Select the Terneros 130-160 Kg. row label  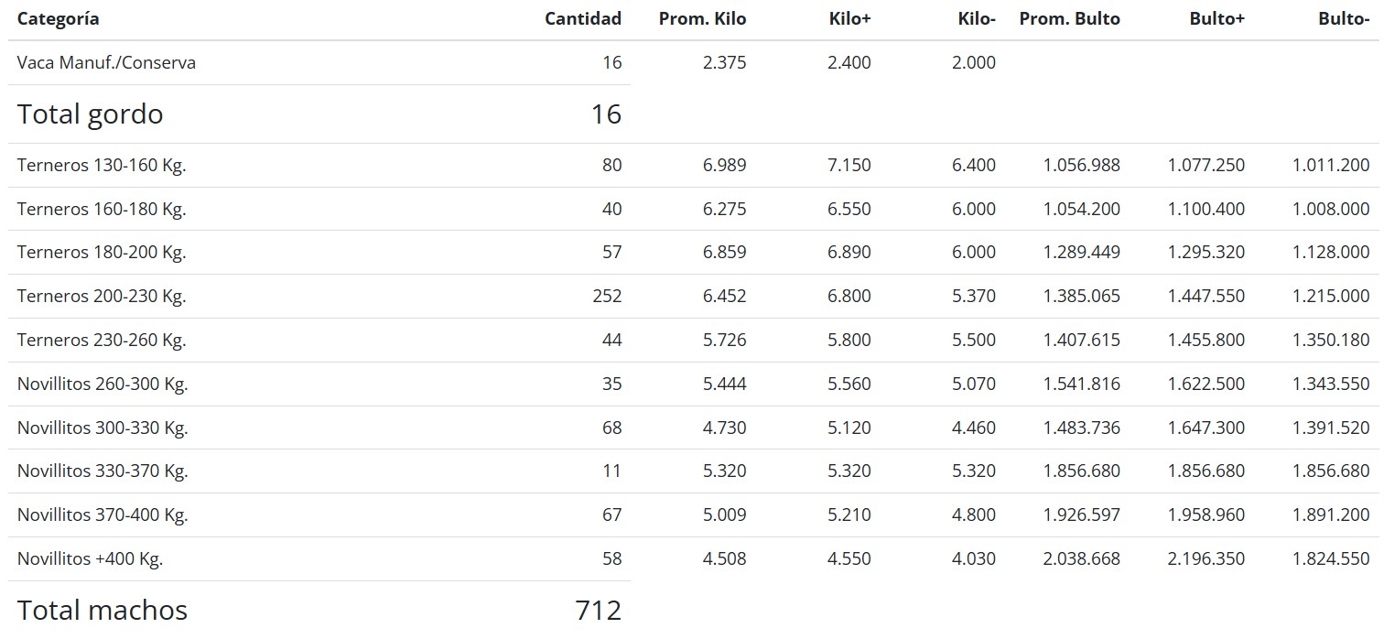coord(102,166)
